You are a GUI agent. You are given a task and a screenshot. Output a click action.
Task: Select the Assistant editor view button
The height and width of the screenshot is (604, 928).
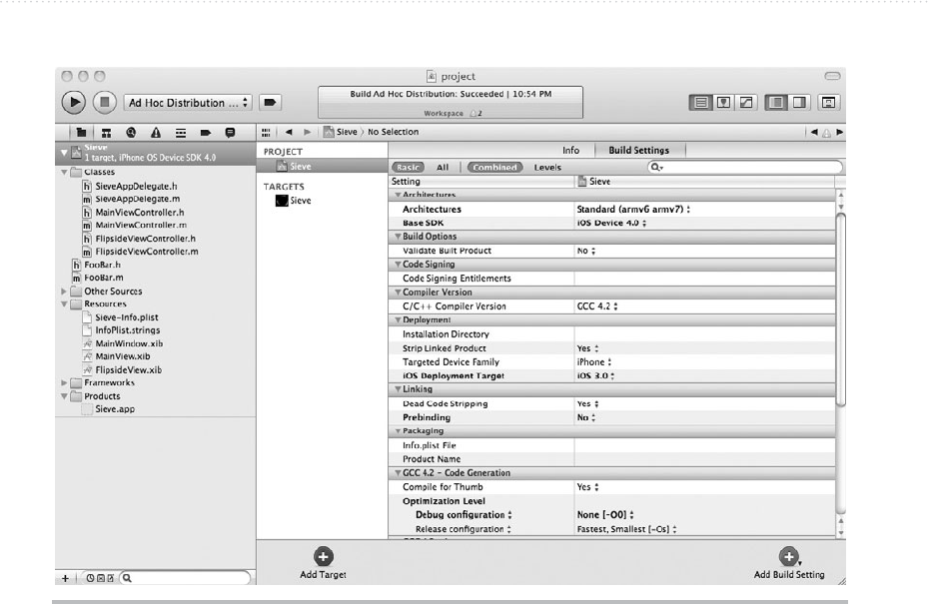click(723, 103)
